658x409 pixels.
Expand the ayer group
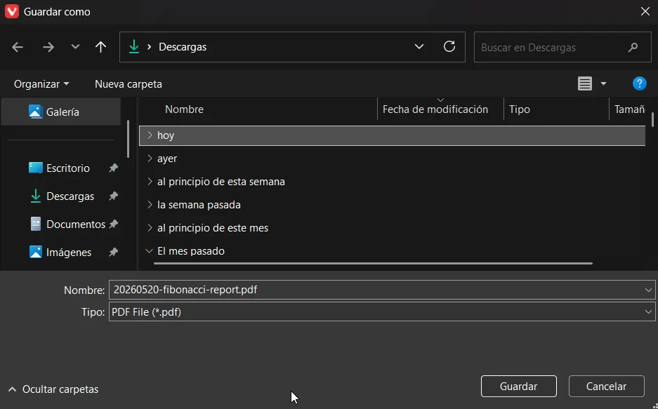pyautogui.click(x=150, y=159)
